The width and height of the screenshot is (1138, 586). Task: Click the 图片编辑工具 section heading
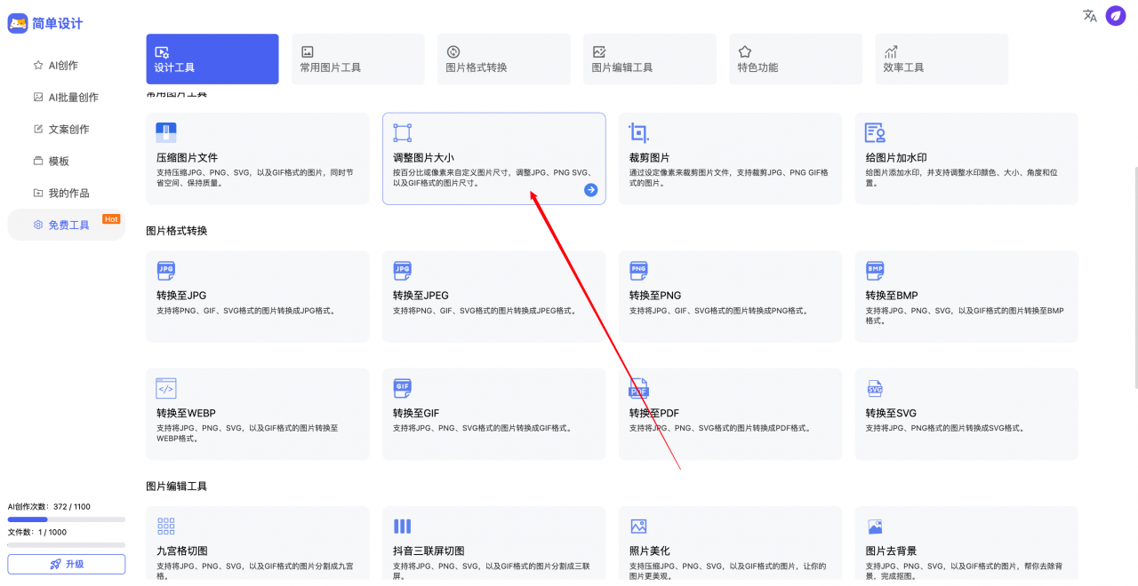tap(177, 487)
